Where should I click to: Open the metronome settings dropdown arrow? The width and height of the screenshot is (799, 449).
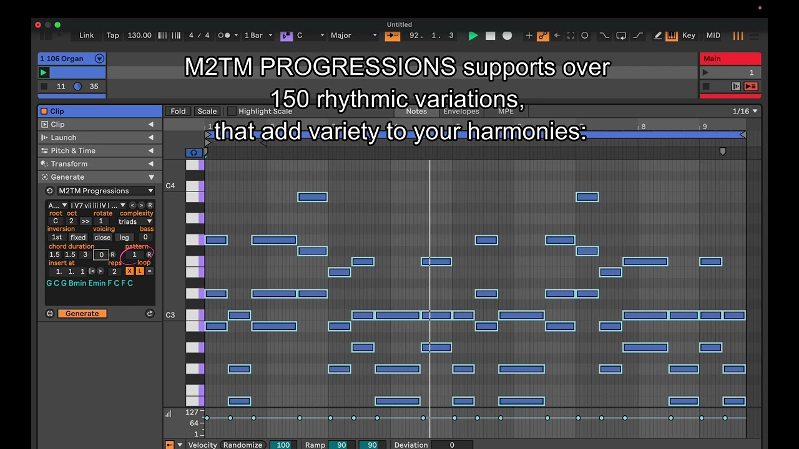236,36
